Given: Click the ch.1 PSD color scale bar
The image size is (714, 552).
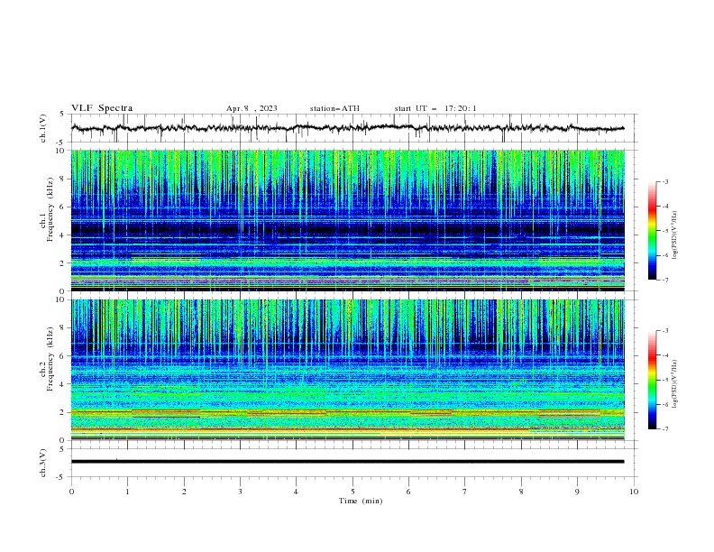Looking at the screenshot, I should (x=652, y=231).
